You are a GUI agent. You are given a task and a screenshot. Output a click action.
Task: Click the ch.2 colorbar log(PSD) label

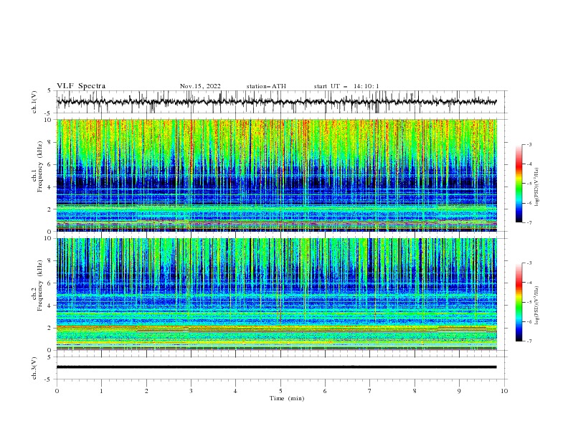[x=537, y=306]
